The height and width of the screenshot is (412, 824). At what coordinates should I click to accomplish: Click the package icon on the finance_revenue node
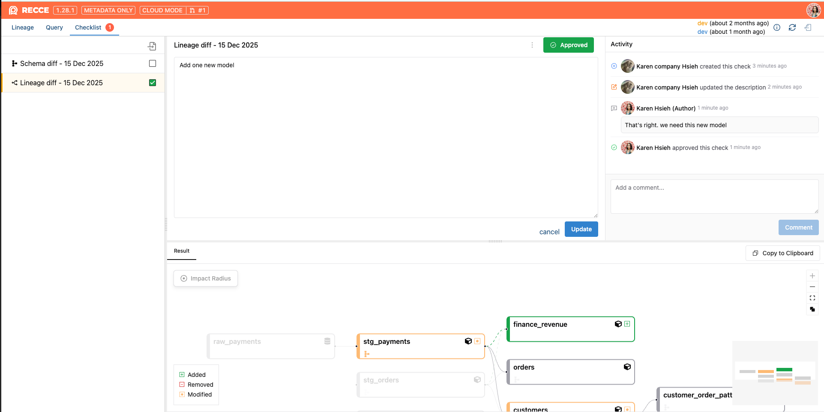[x=617, y=324]
